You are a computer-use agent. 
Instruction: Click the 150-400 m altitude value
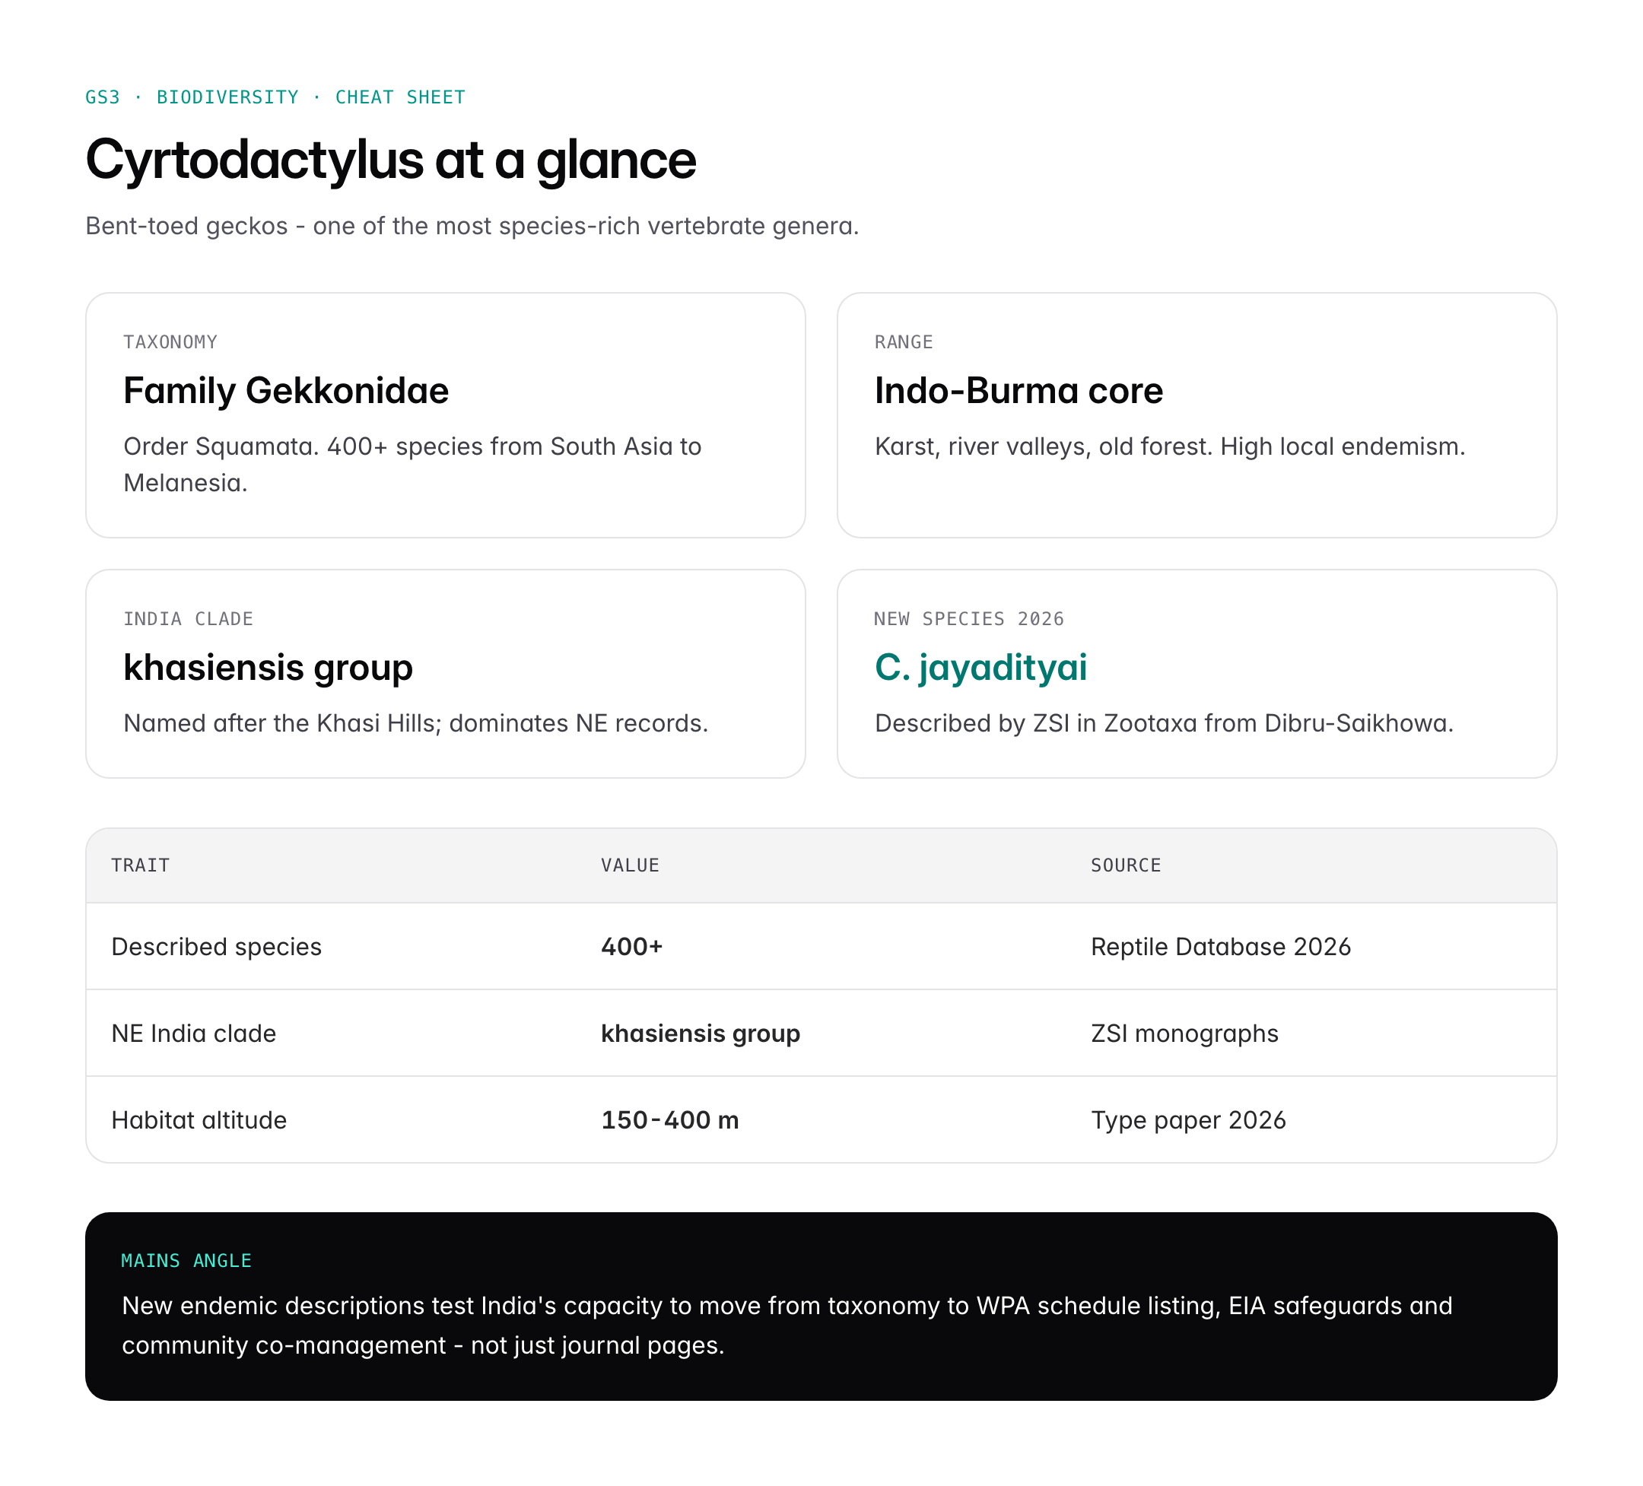pyautogui.click(x=670, y=1120)
